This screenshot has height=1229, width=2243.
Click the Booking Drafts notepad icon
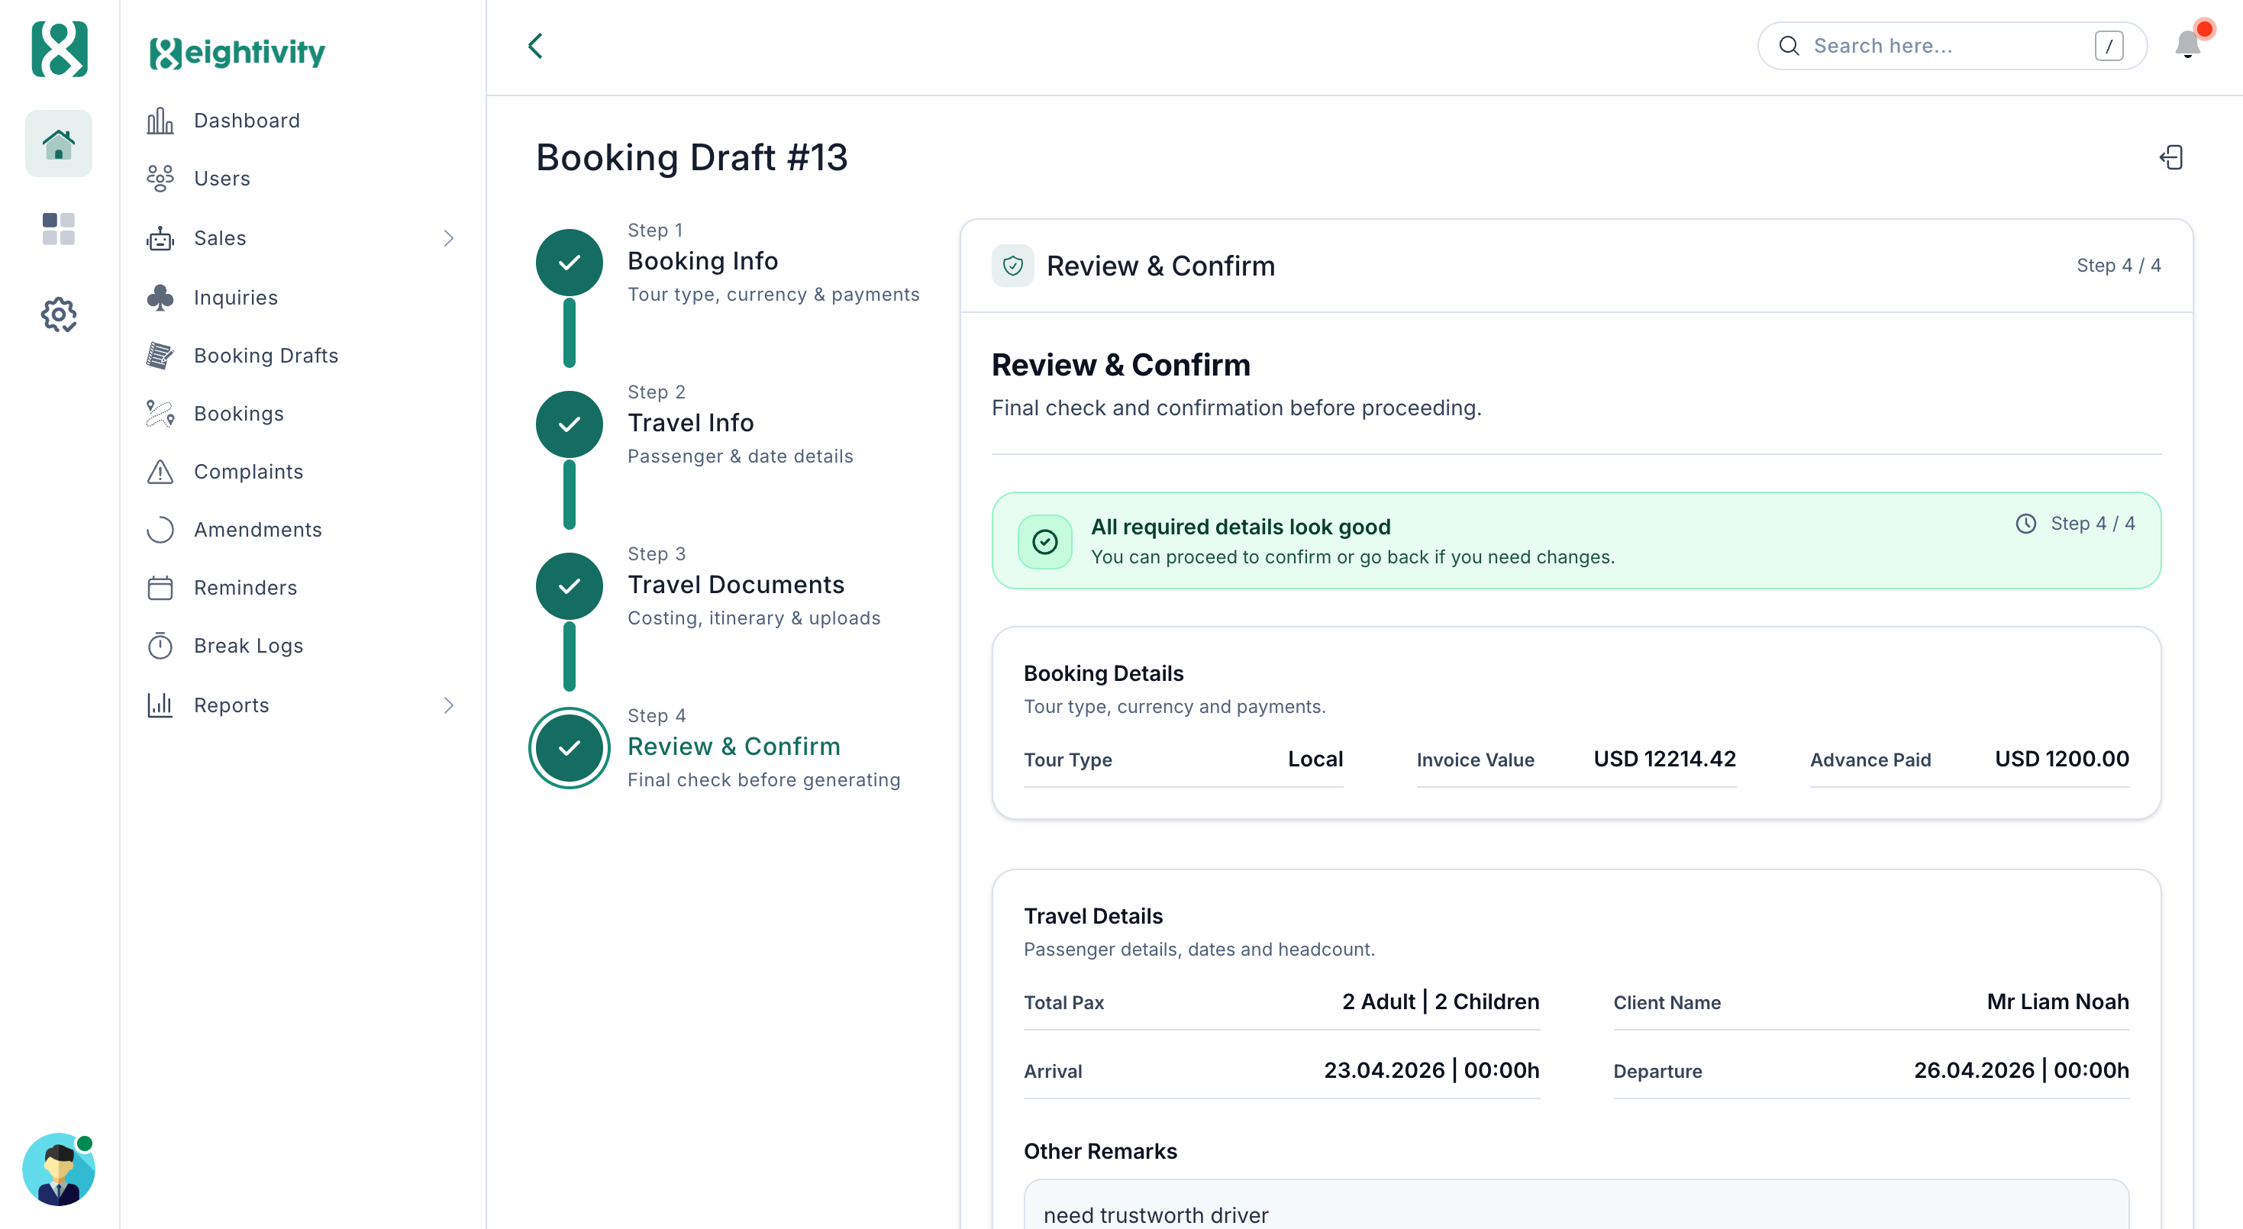[x=160, y=355]
